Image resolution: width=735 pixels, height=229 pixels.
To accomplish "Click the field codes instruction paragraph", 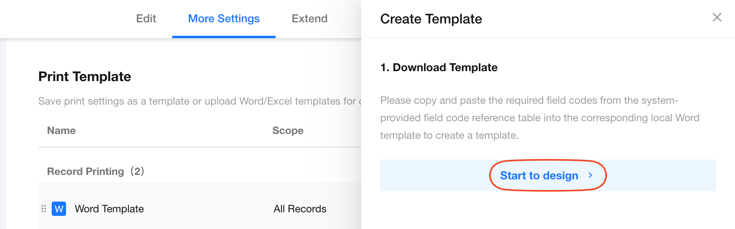I will pyautogui.click(x=539, y=118).
